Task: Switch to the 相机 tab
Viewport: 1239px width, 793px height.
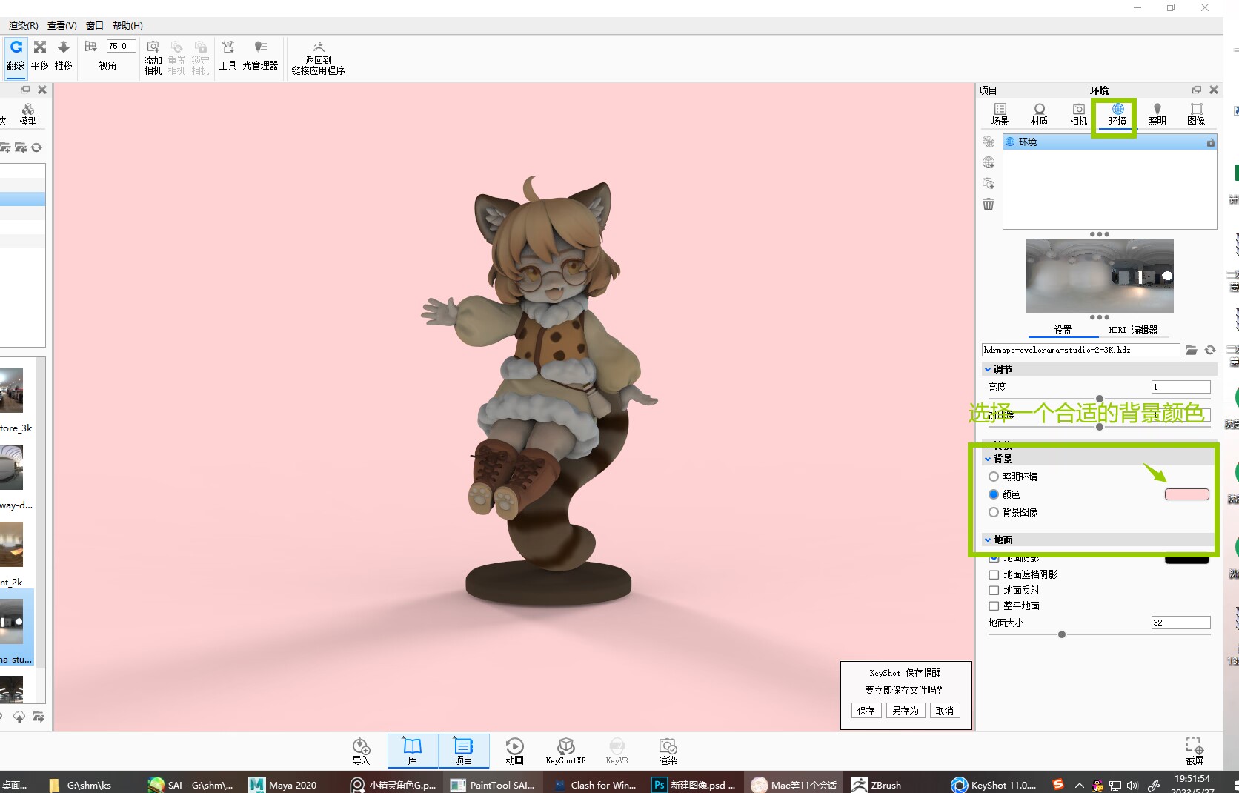Action: 1079,114
